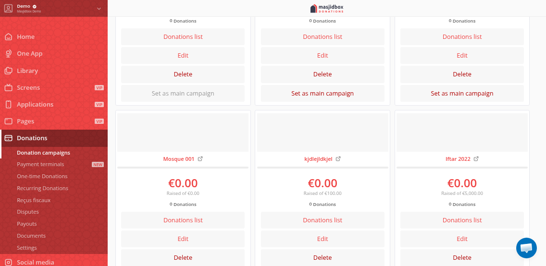546x266 pixels.
Task: Open Donations list for Mosque 001
Action: click(x=183, y=220)
